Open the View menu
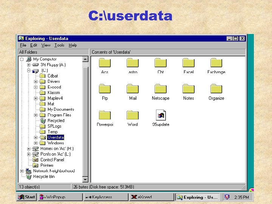 coord(46,45)
